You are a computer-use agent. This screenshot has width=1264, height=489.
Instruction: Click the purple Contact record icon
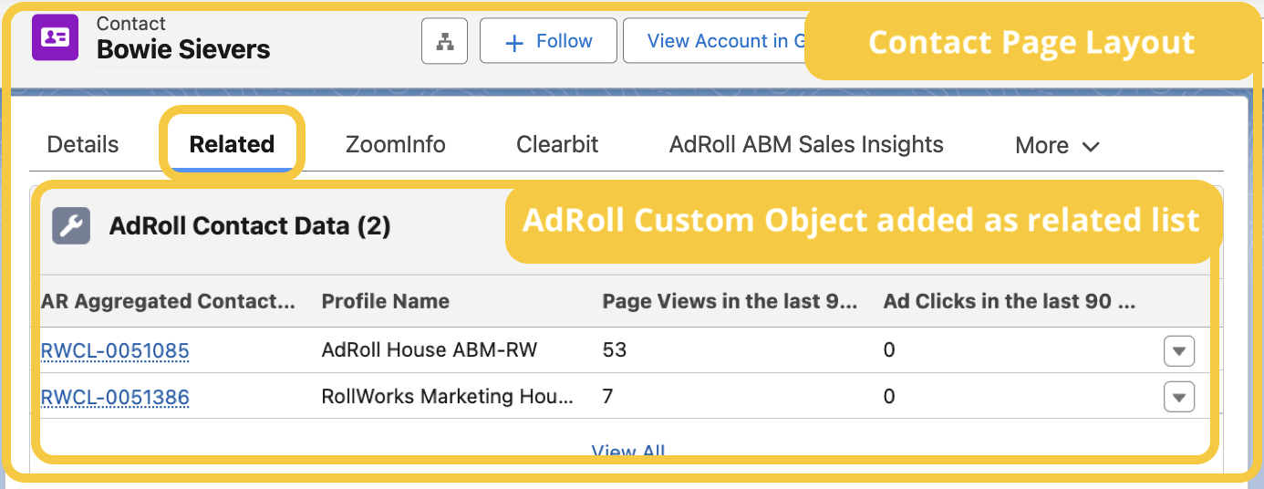55,37
